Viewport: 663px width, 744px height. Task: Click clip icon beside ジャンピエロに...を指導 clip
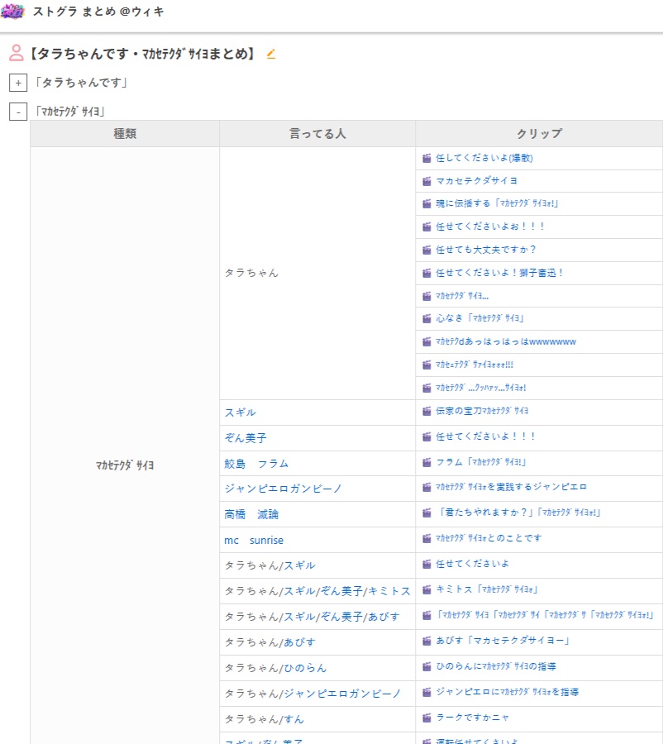pos(427,692)
